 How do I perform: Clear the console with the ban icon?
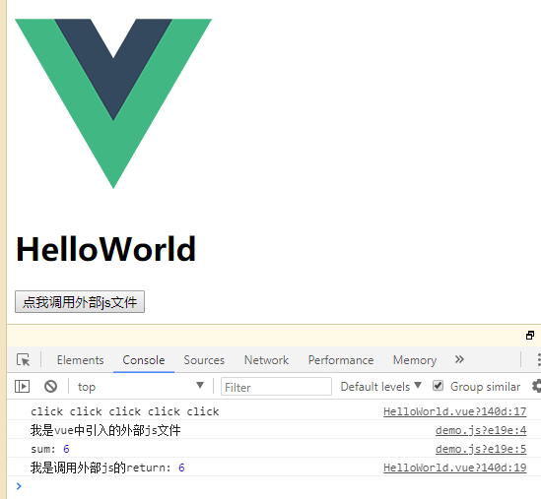50,387
